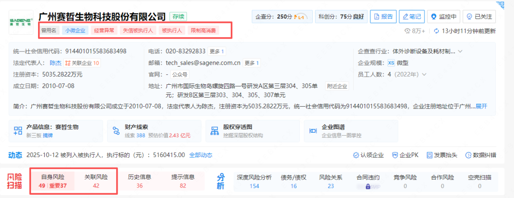Click the 附近企业 nearby companies button
The image size is (514, 198).
pos(337,86)
